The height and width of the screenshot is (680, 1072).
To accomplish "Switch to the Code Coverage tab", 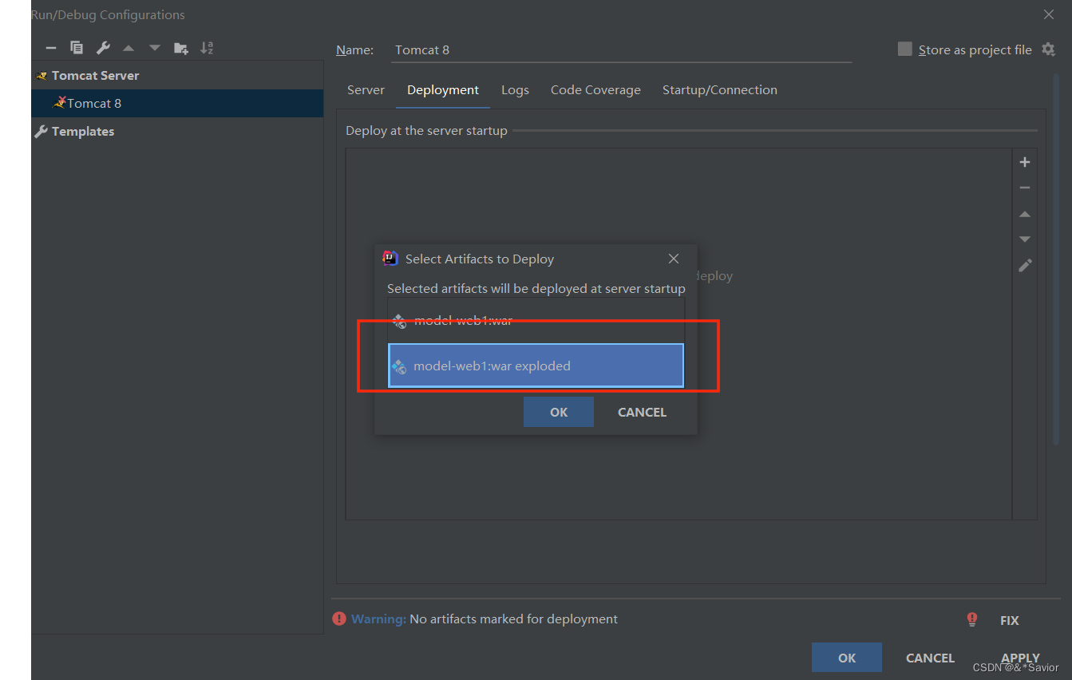I will [595, 90].
